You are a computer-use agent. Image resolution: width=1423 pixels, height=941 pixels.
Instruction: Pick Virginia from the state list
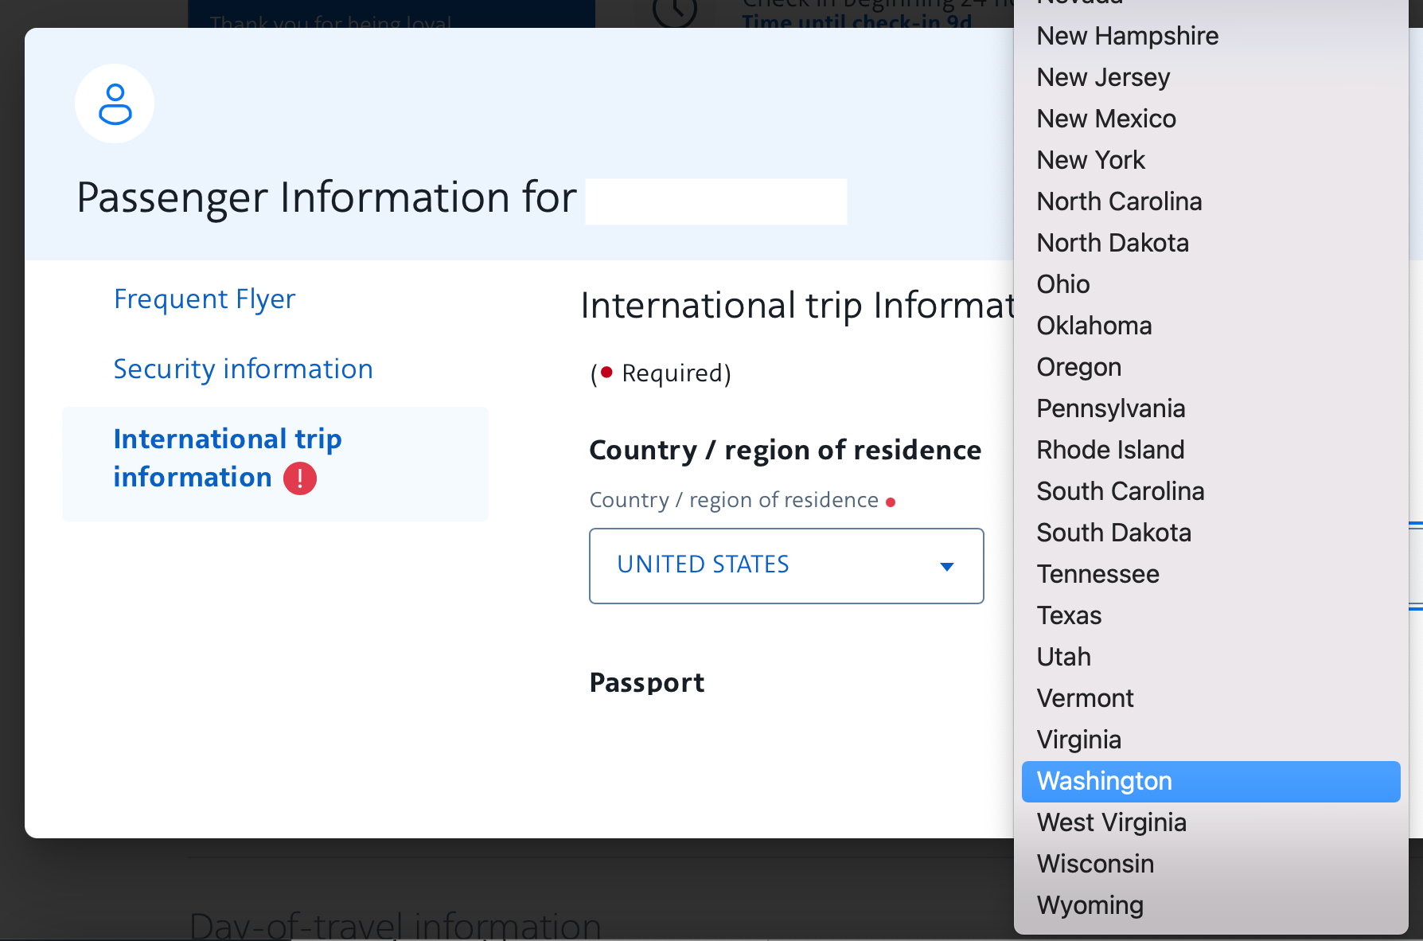point(1078,740)
